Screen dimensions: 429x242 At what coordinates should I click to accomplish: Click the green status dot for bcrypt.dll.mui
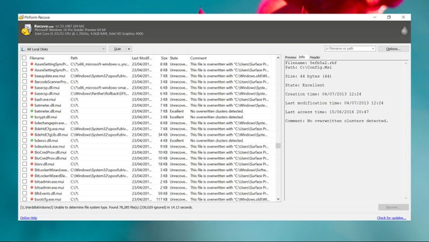point(32,117)
